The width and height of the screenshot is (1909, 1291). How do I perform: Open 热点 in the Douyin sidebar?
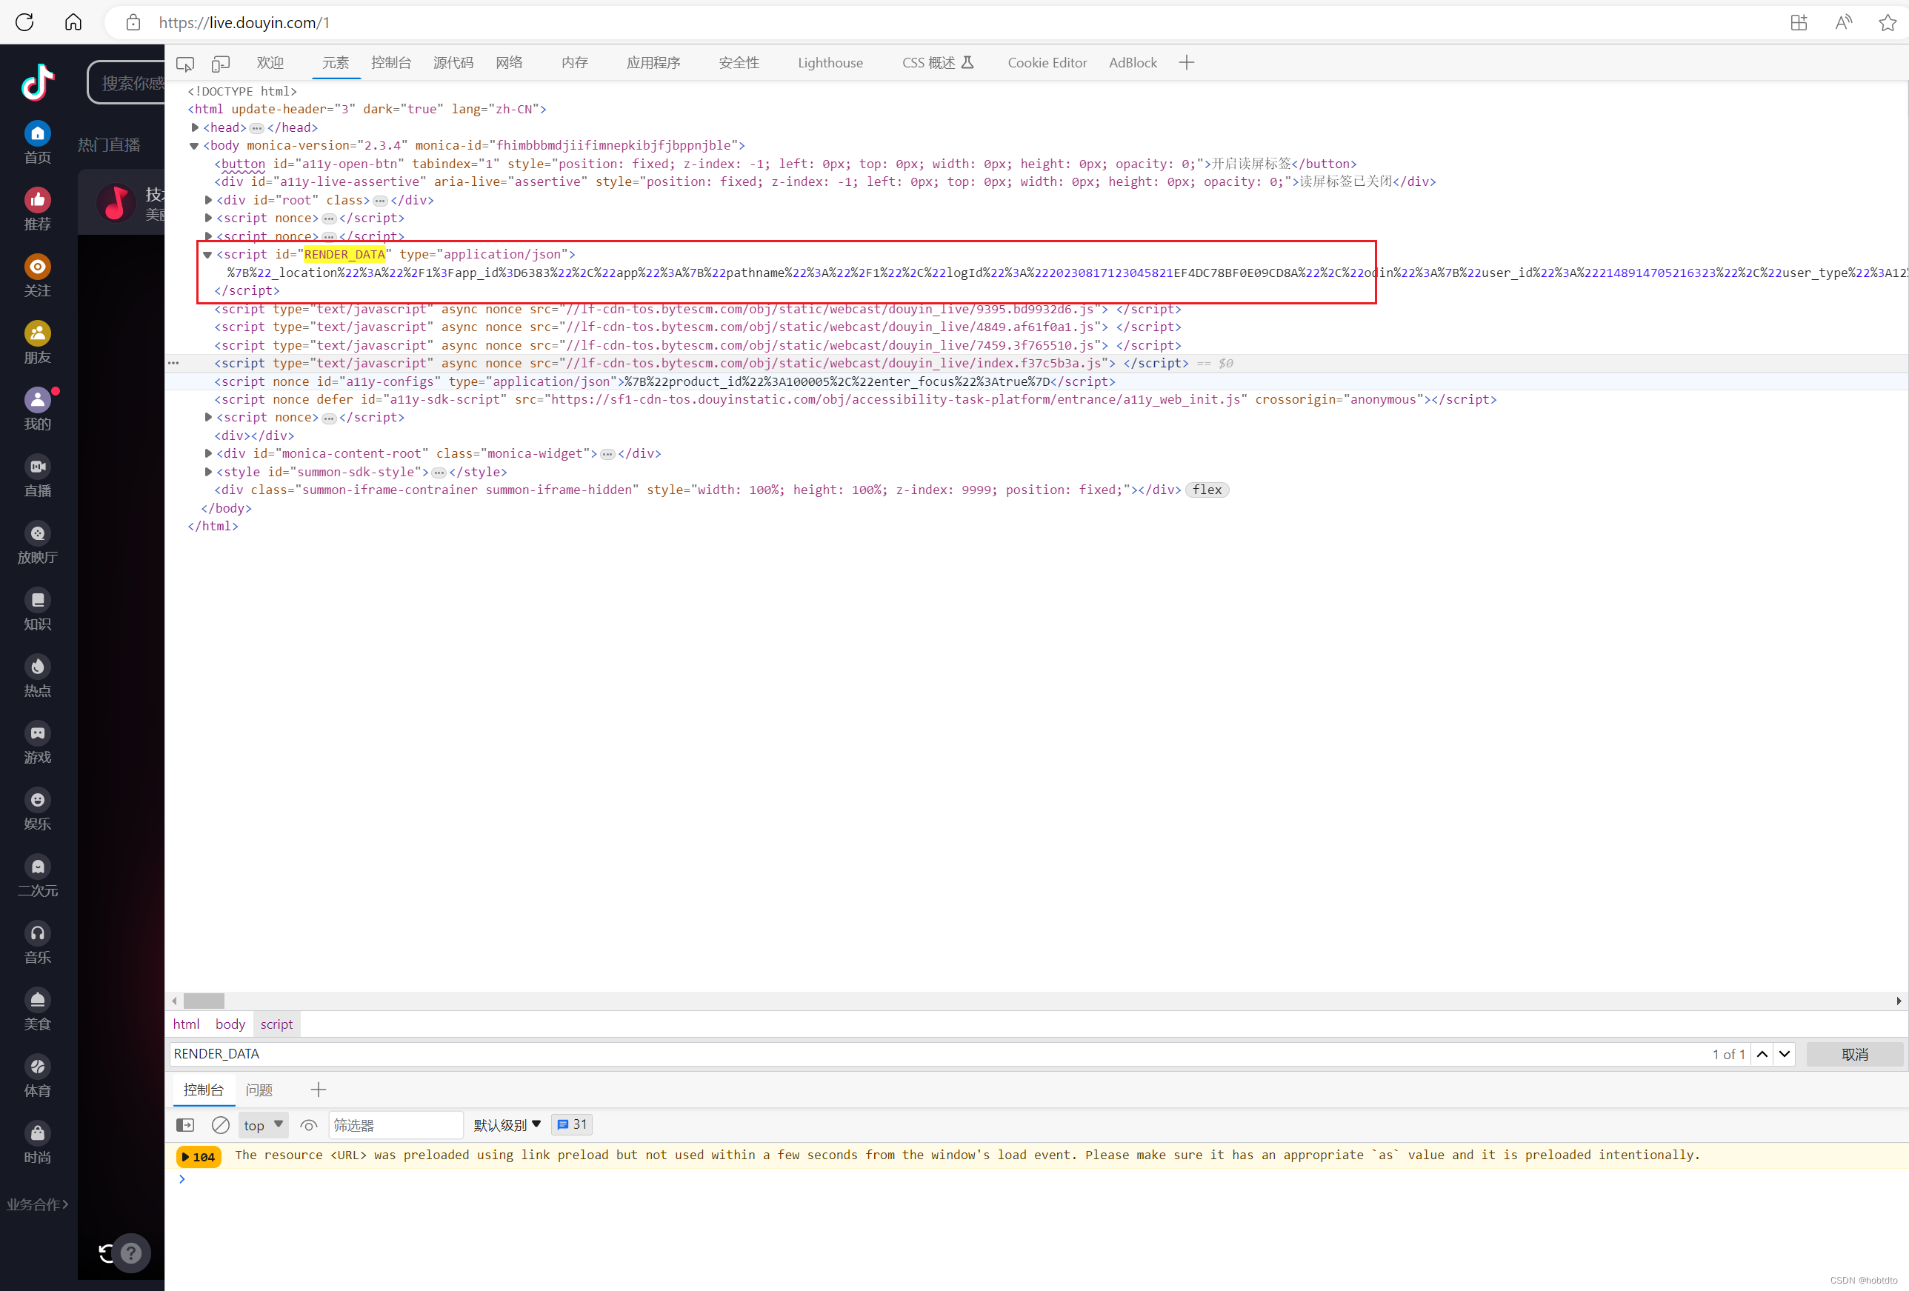38,676
